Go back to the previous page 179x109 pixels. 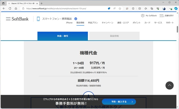pyautogui.click(x=4, y=9)
